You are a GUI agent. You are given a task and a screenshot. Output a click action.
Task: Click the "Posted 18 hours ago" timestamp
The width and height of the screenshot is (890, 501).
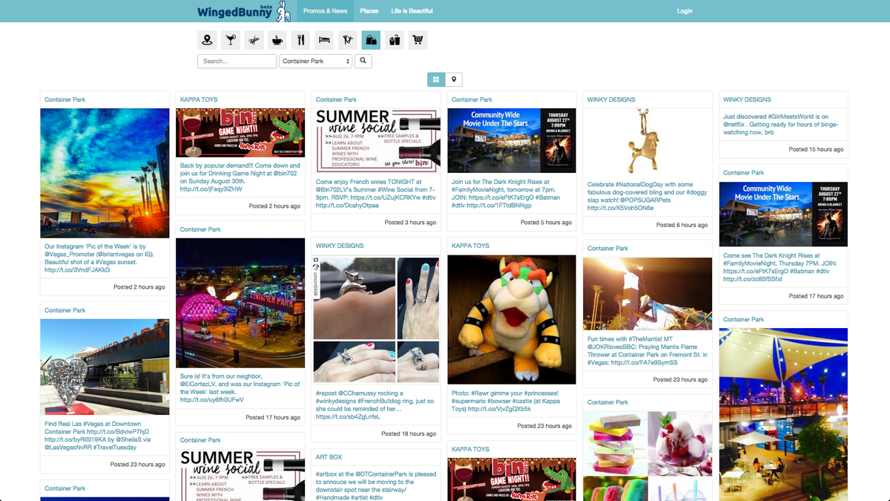tap(409, 433)
